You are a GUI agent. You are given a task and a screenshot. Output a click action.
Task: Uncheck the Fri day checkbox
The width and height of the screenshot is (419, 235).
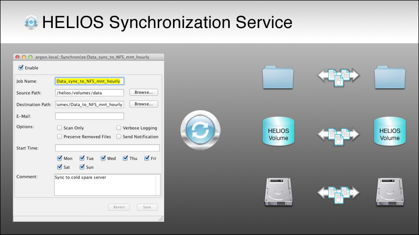[x=147, y=158]
